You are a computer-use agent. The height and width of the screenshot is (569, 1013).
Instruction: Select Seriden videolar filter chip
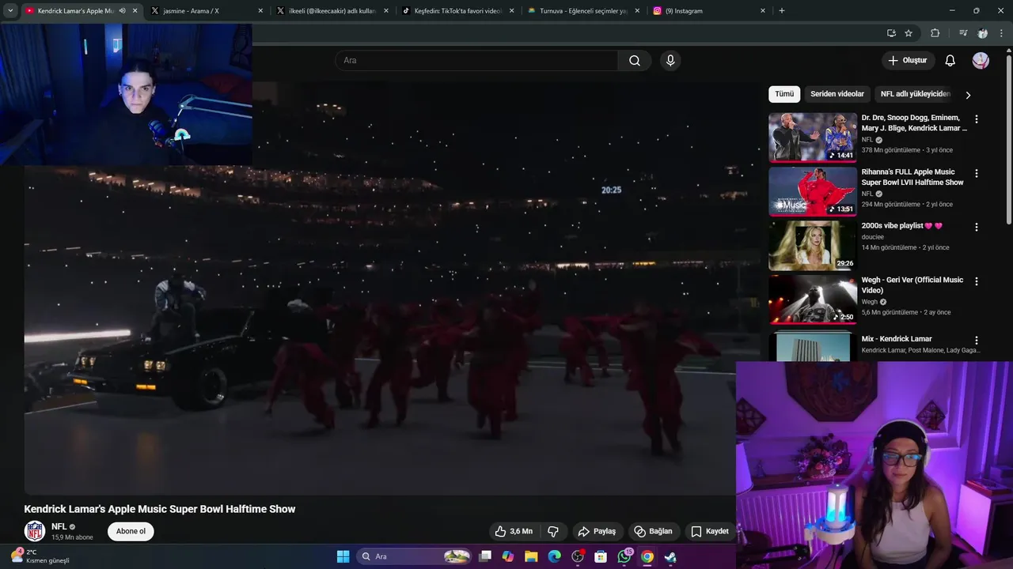click(x=837, y=94)
